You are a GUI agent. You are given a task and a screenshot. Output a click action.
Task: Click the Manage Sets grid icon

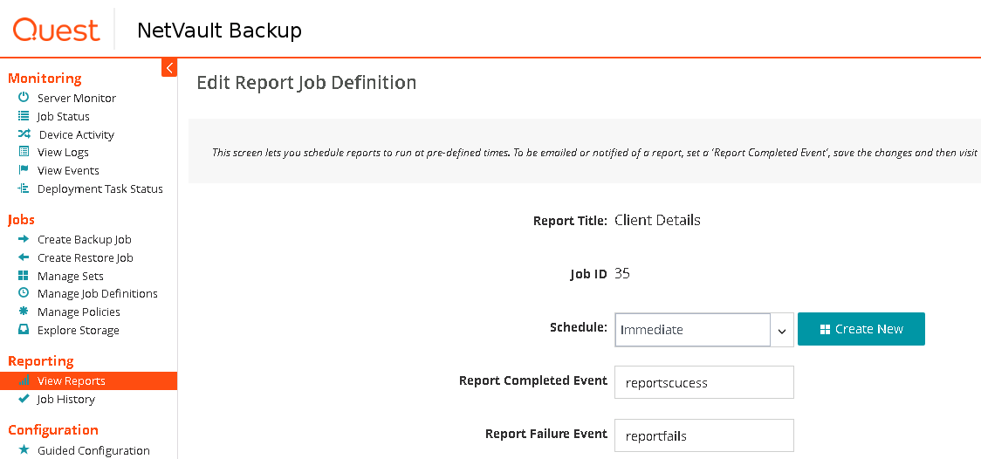pos(24,276)
